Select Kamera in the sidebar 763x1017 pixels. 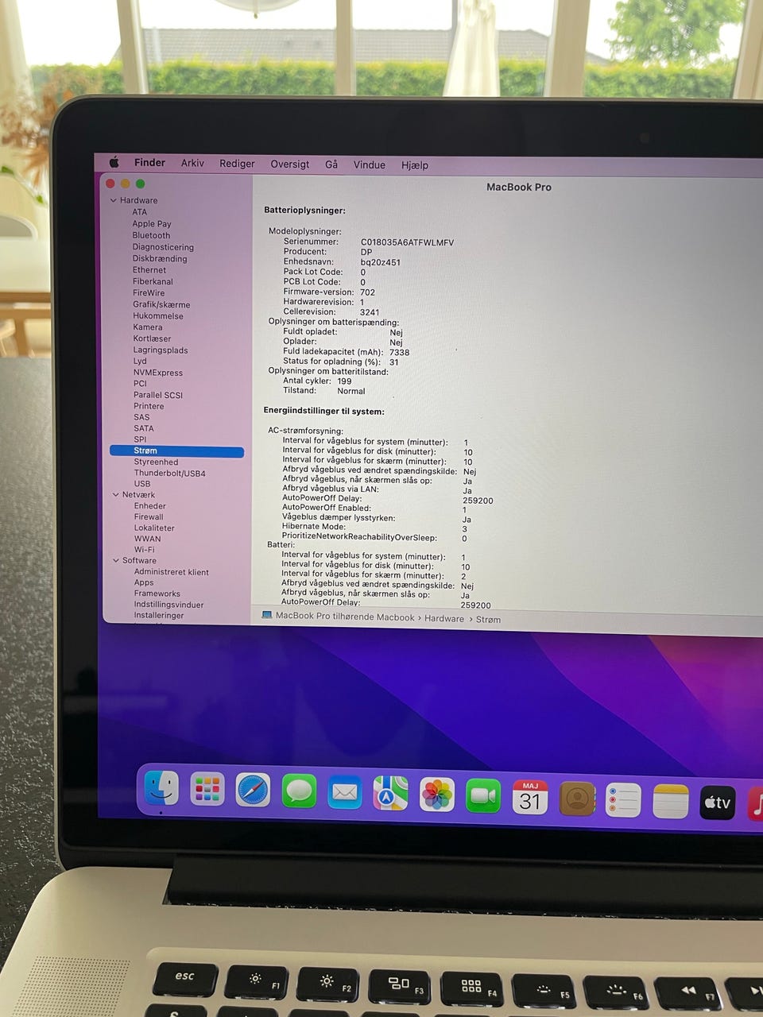(148, 327)
